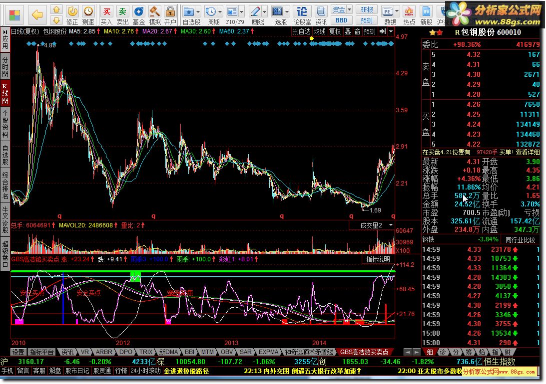546x384 pixels.
Task: Click 删自选 to remove from watchlist
Action: 301,31
